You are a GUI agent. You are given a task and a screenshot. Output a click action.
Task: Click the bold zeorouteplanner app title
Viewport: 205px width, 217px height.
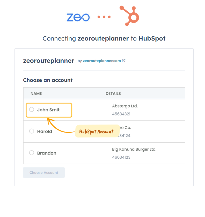(x=49, y=61)
